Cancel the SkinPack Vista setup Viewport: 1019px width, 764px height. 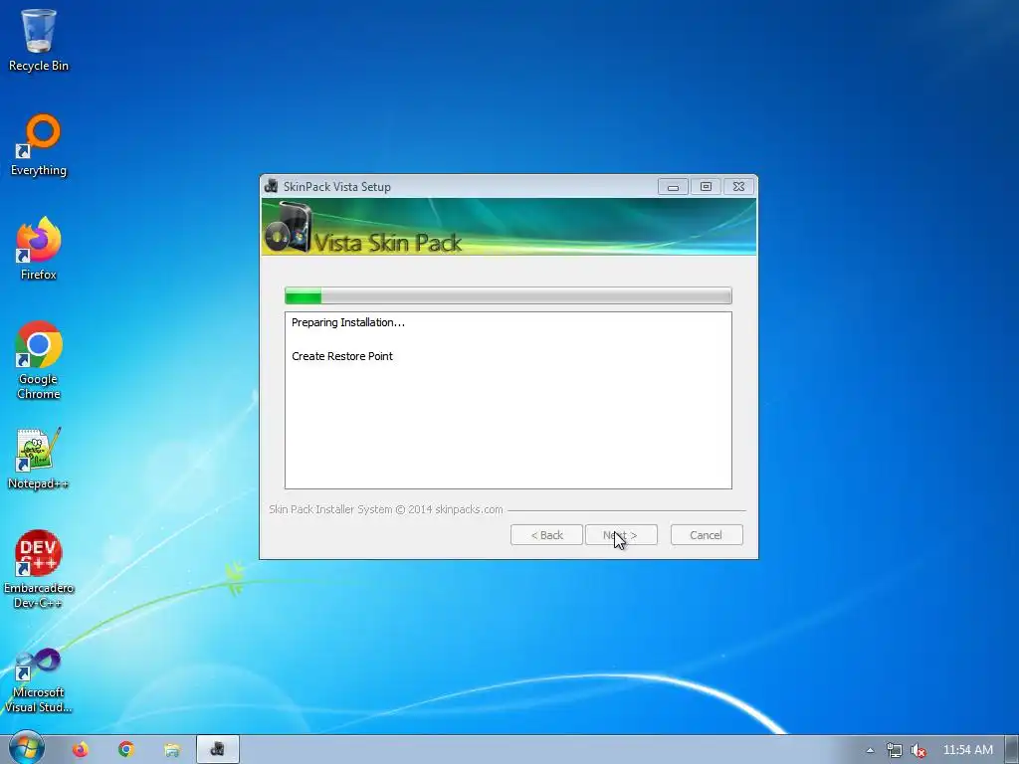tap(707, 535)
